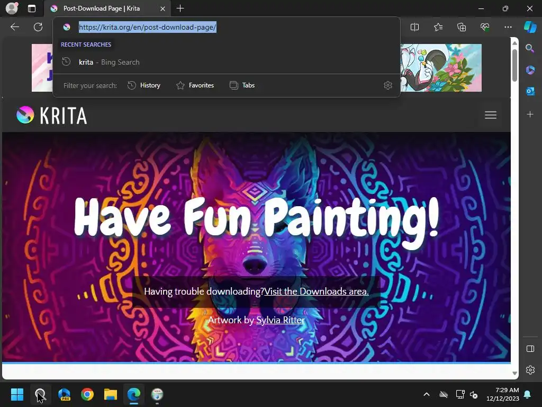Open Edge Settings and more menu
The image size is (542, 407).
508,27
